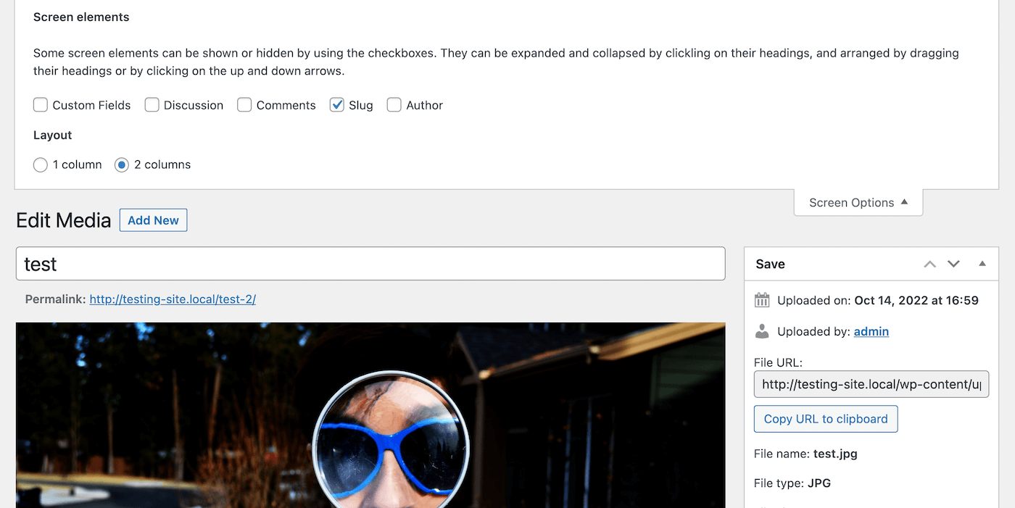Tick the Author checkbox
1015x508 pixels.
click(394, 105)
